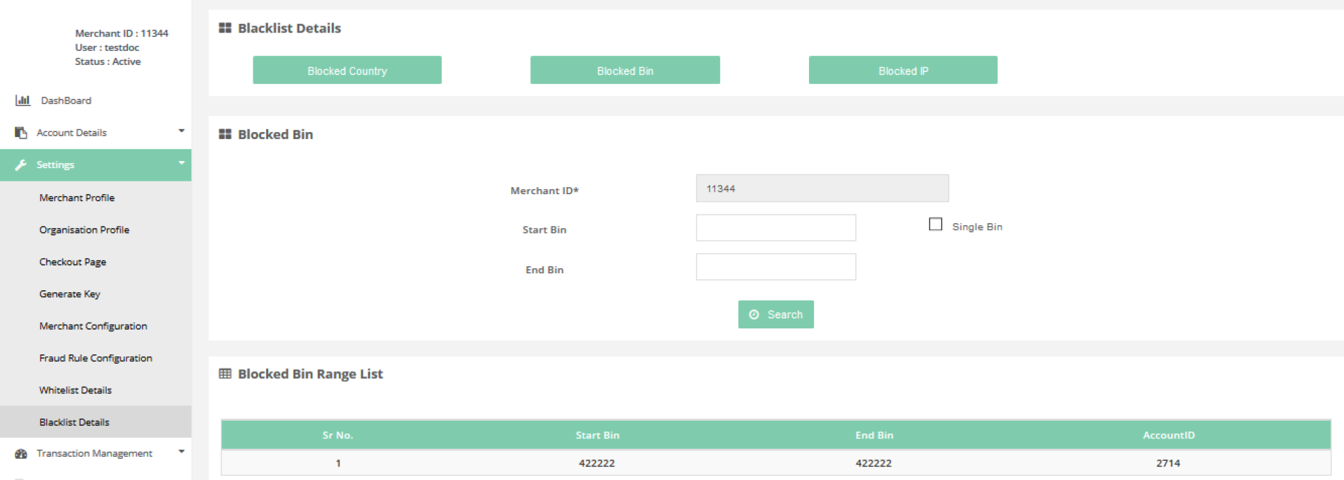The height and width of the screenshot is (480, 1344).
Task: Enable the Single Bin checkbox
Action: click(935, 224)
